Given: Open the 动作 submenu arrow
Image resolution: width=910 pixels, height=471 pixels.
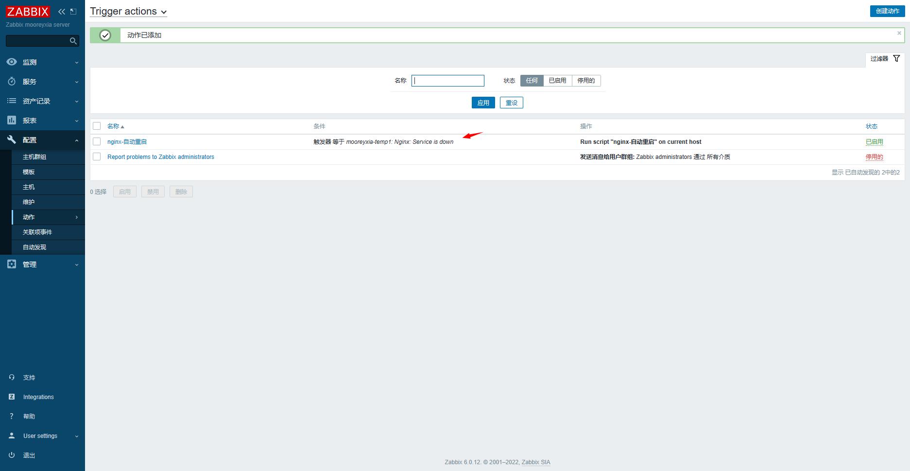Looking at the screenshot, I should click(x=76, y=217).
